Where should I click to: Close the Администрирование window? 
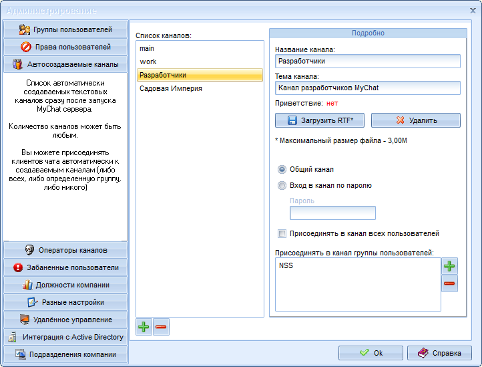click(x=473, y=11)
